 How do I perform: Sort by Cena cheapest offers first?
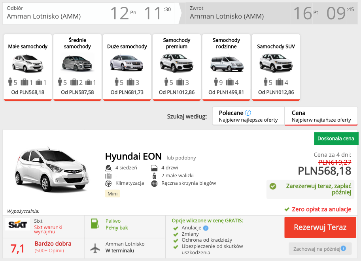pyautogui.click(x=321, y=116)
